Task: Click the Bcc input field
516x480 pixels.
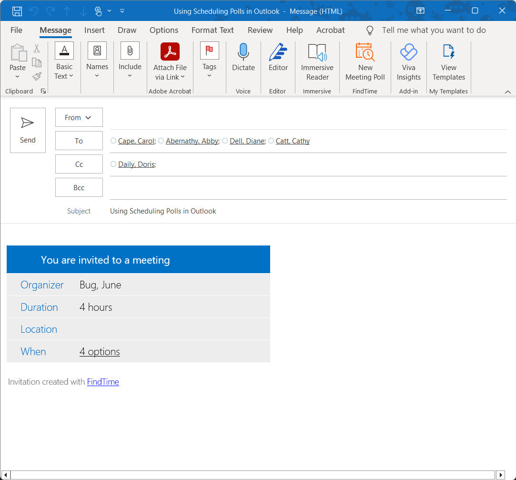Action: click(x=308, y=188)
